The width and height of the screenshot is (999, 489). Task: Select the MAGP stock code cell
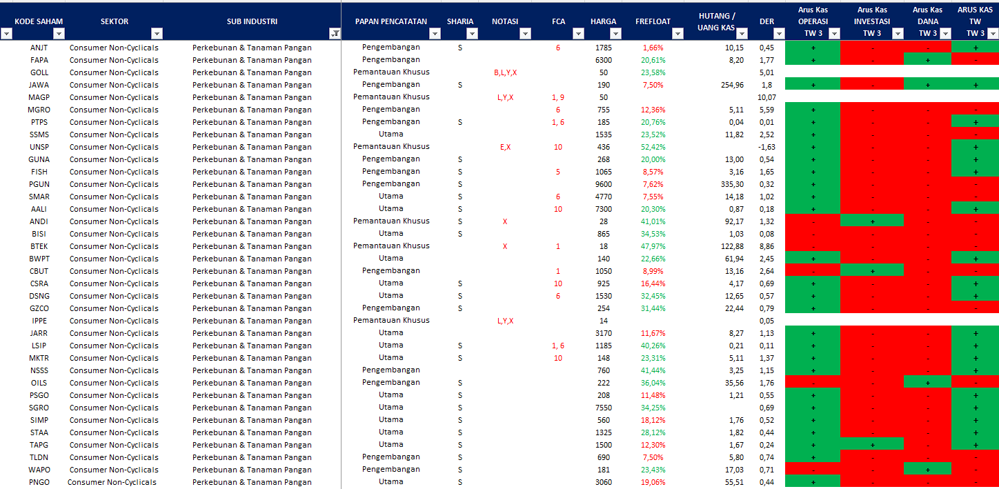[39, 97]
